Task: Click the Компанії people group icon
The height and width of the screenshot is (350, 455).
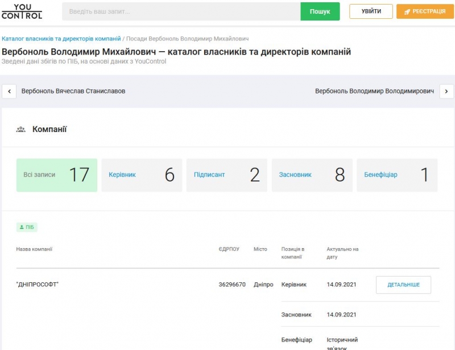Action: point(21,130)
